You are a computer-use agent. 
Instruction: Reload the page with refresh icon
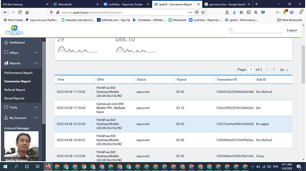[20, 12]
